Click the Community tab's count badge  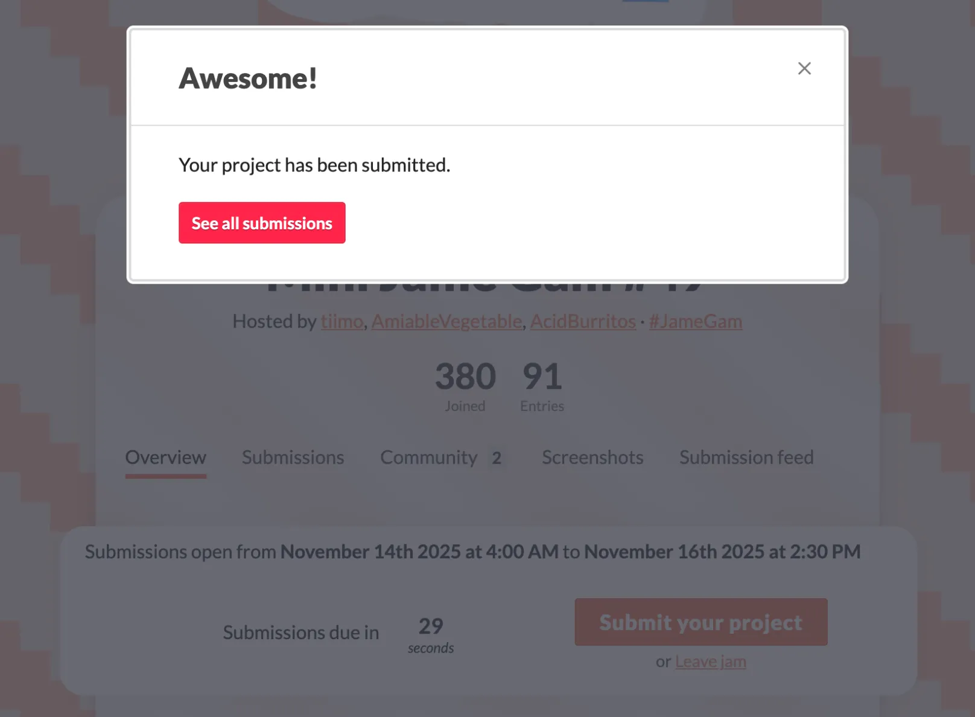(497, 458)
